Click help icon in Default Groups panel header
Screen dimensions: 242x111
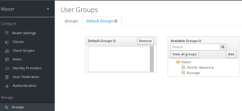coord(115,41)
